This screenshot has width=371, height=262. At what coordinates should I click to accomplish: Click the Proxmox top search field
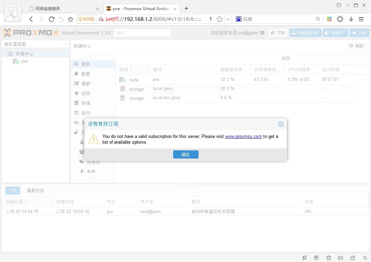(x=142, y=33)
